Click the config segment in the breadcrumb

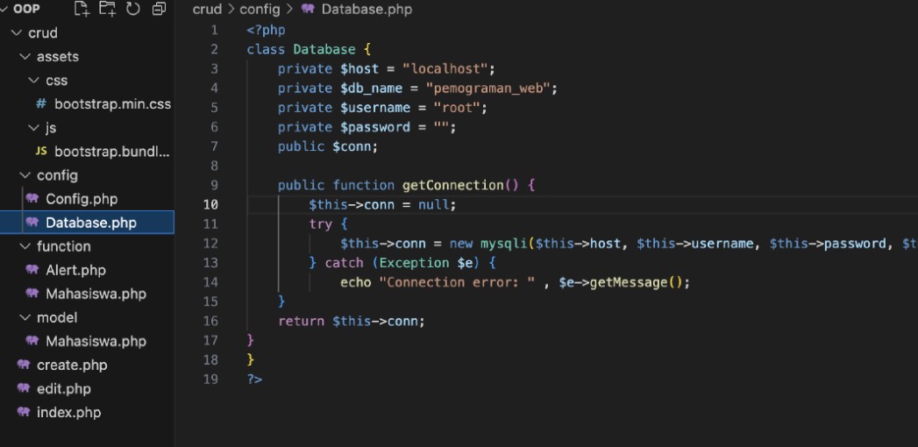260,10
